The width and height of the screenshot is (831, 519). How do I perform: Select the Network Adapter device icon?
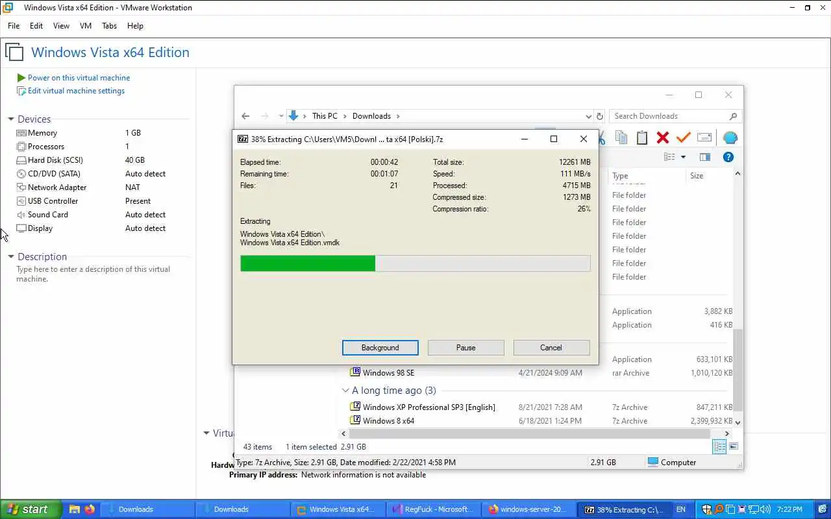(21, 187)
